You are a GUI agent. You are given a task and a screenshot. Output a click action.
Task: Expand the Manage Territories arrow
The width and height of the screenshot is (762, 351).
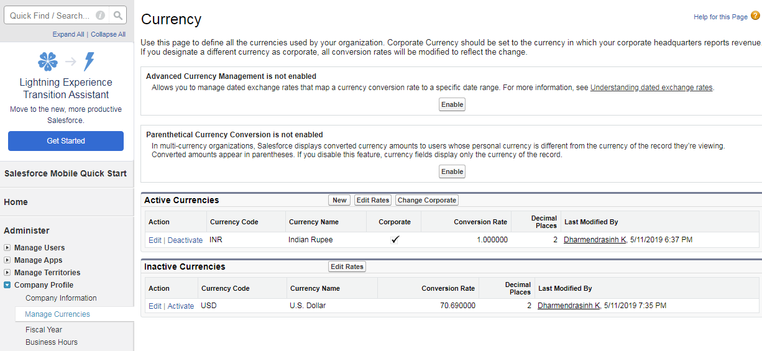pos(7,273)
